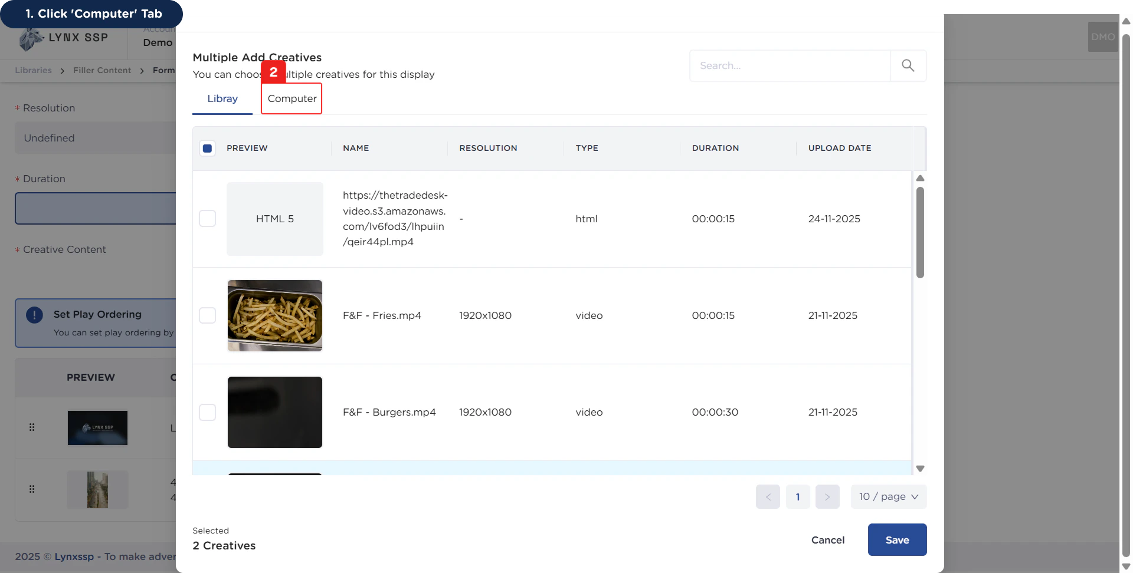Click the previous page chevron

[768, 496]
